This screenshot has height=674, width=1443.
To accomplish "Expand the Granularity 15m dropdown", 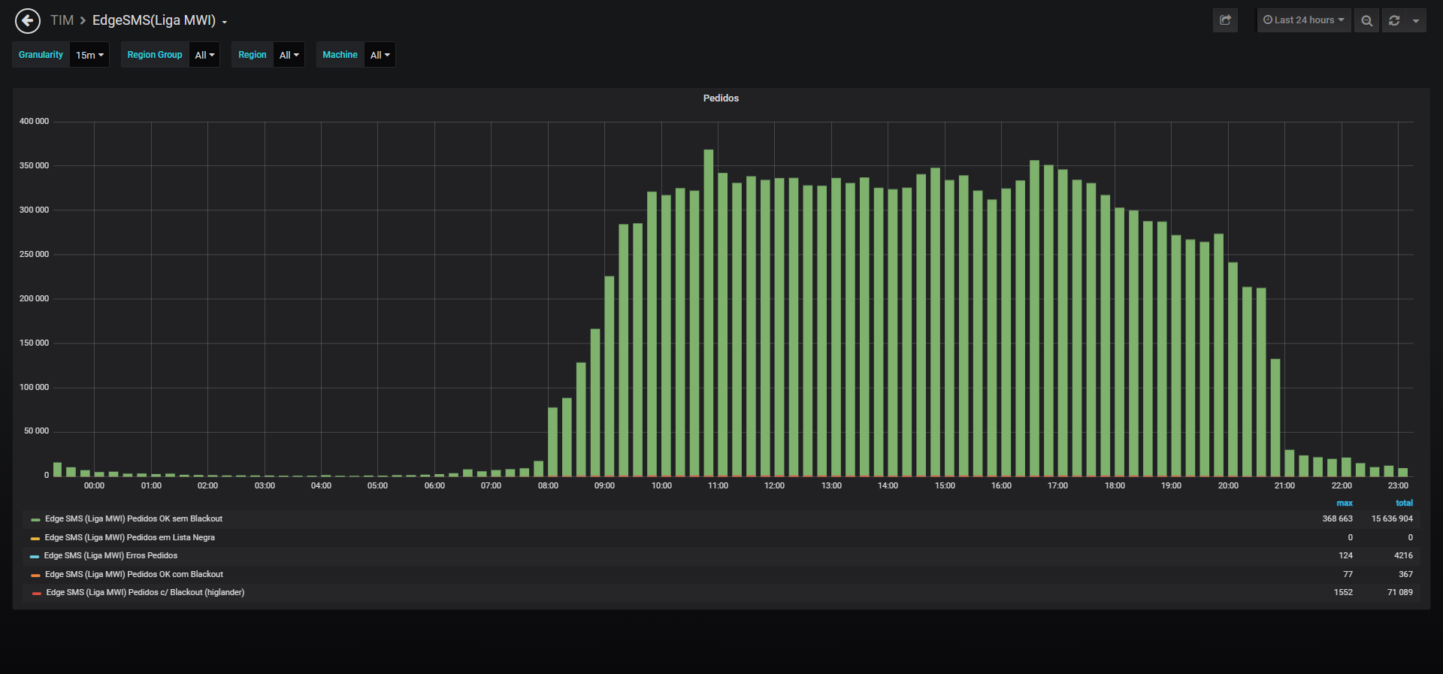I will [89, 55].
